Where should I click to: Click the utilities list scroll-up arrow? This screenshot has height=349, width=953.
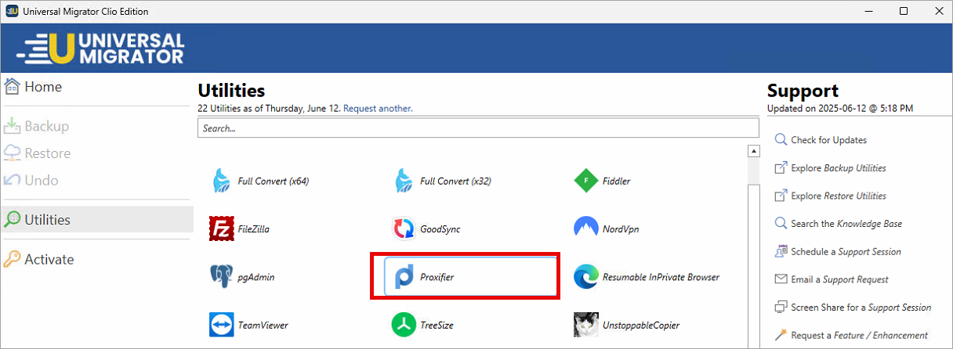point(754,151)
